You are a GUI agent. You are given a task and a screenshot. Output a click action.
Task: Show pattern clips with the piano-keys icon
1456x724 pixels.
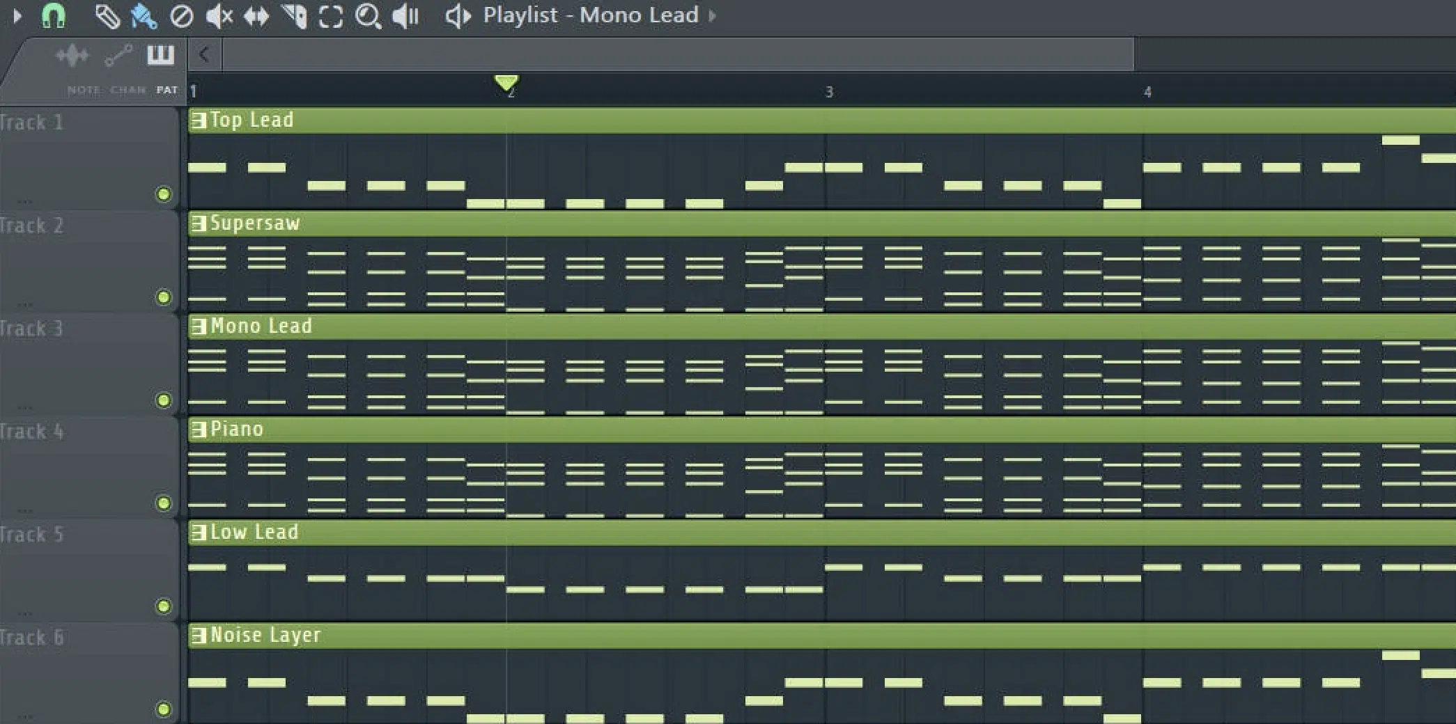pyautogui.click(x=161, y=54)
